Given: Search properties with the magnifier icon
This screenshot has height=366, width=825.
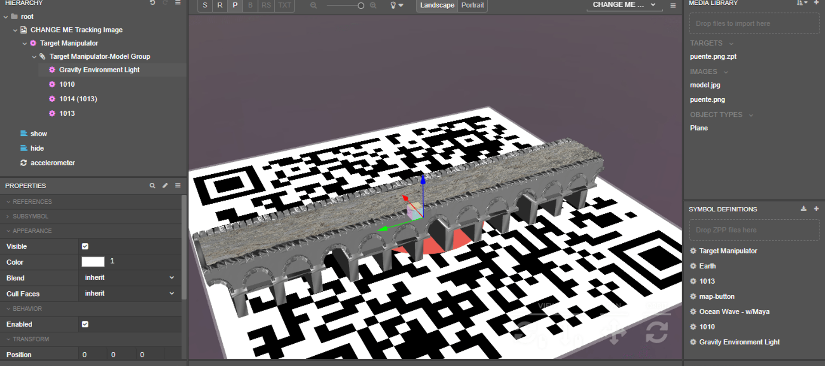Looking at the screenshot, I should (153, 185).
